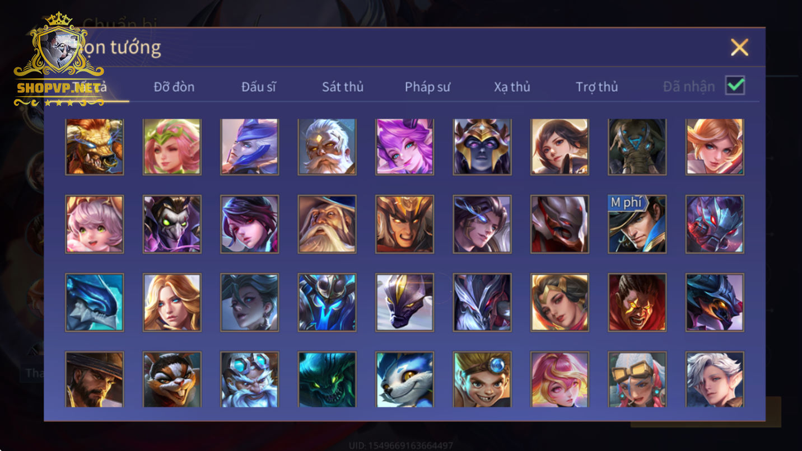Select the purple-haired girl hero portrait

[x=404, y=147]
